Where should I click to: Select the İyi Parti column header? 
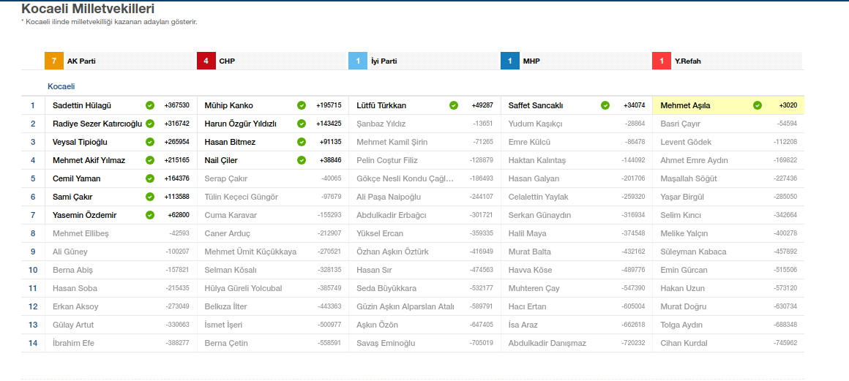[x=384, y=61]
